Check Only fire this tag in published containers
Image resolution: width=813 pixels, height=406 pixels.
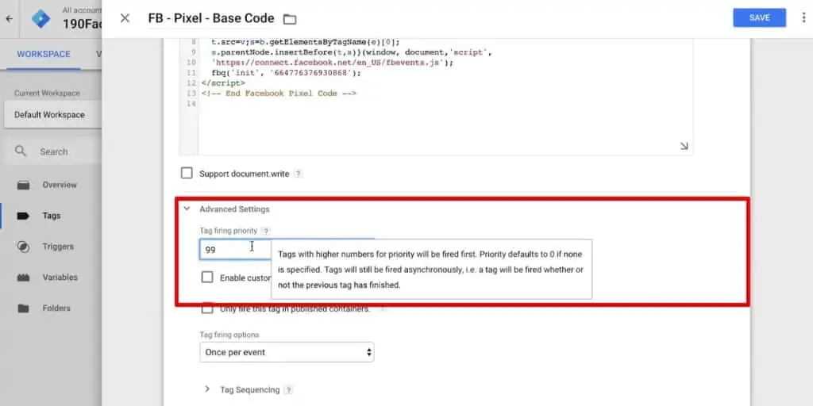207,309
